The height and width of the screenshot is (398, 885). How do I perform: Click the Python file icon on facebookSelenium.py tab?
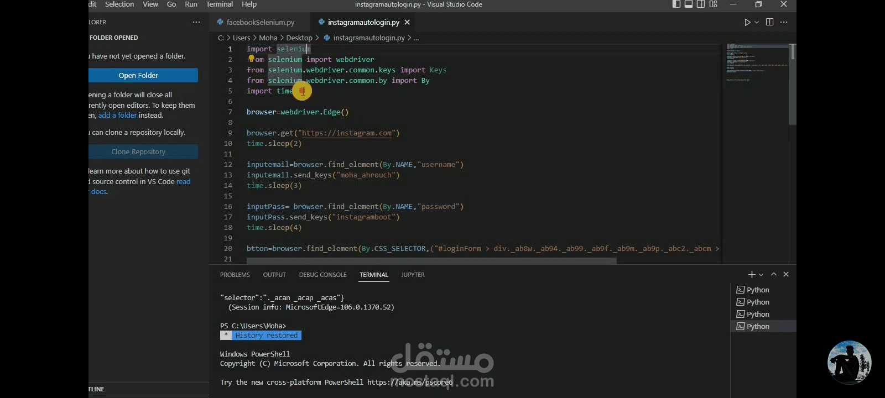[x=220, y=22]
